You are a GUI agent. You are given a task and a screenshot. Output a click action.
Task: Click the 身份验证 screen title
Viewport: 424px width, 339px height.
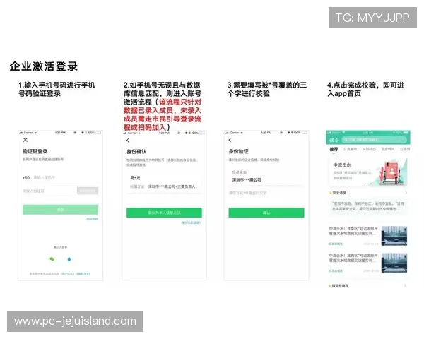coord(239,151)
